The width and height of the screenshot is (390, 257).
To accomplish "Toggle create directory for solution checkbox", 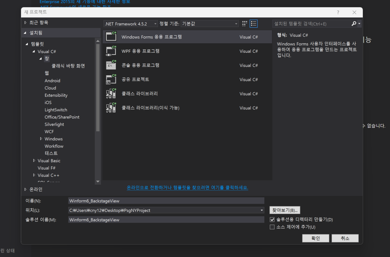I will tap(272, 220).
